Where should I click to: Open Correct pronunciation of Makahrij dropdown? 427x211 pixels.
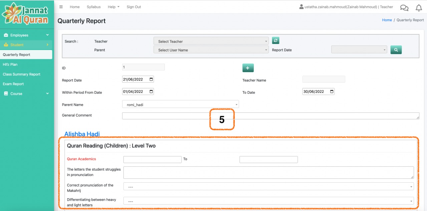269,187
